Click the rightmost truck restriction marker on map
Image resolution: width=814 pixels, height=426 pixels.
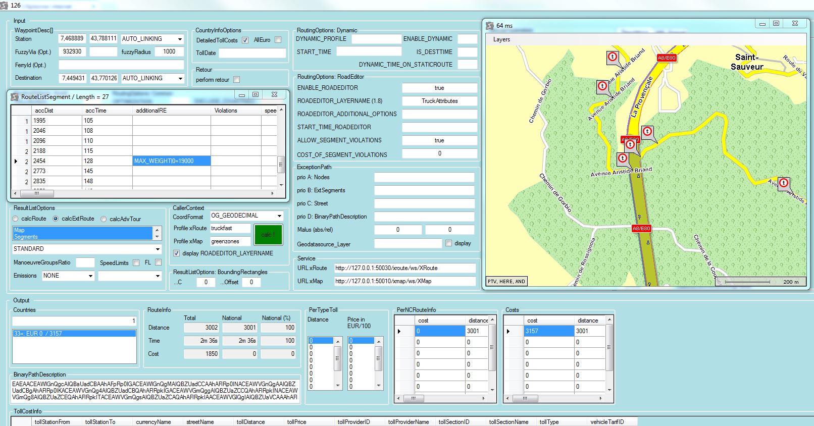click(783, 183)
